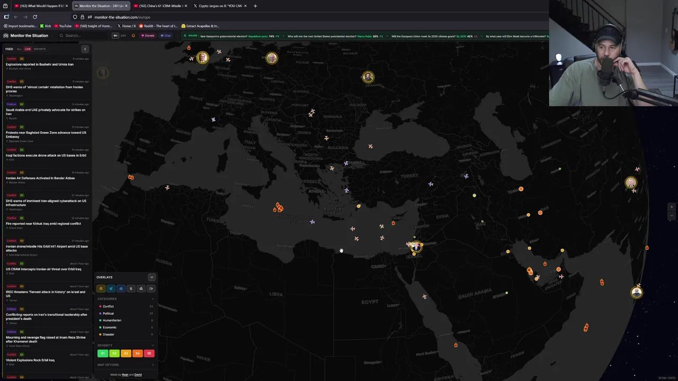Open the tab overview icon top-left
Image resolution: width=678 pixels, height=381 pixels.
coord(6,6)
